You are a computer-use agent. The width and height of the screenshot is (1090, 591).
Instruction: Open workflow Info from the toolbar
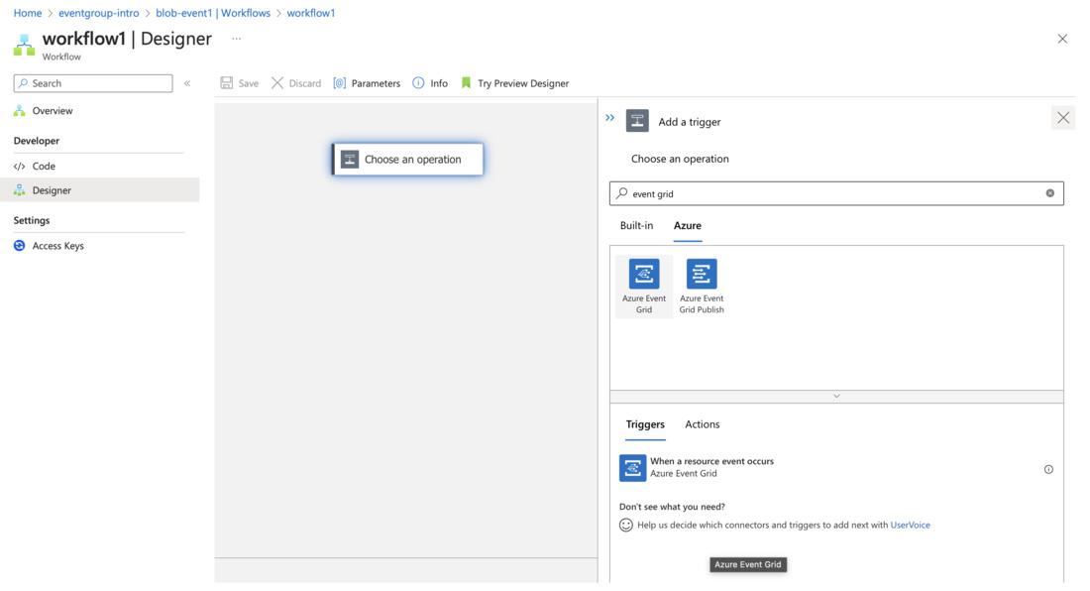[x=430, y=83]
